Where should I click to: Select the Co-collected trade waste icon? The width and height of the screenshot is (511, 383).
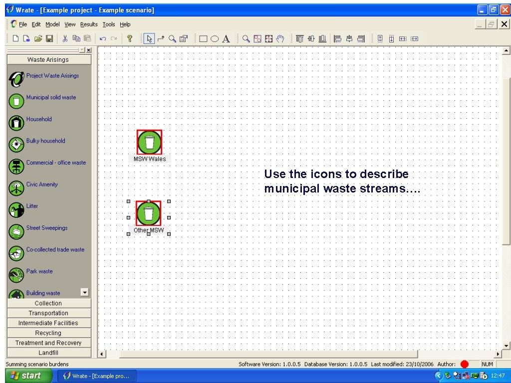tap(16, 253)
